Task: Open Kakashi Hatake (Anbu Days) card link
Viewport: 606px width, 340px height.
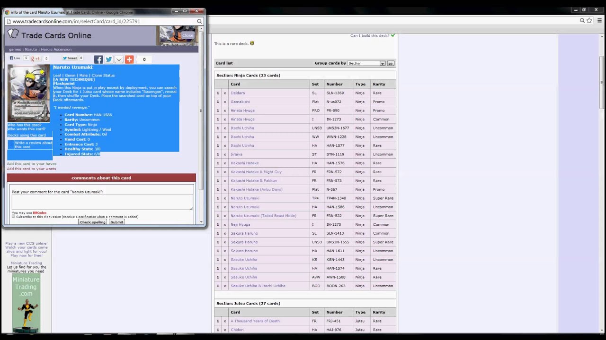Action: point(257,189)
